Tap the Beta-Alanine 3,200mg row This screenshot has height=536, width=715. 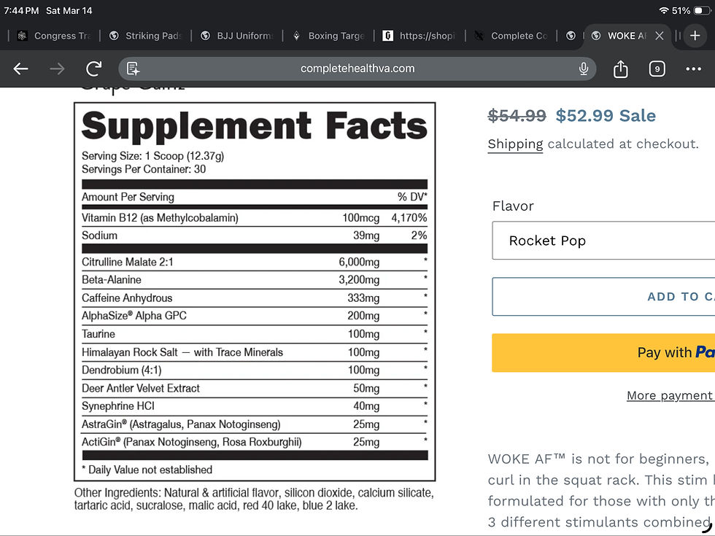pos(255,280)
